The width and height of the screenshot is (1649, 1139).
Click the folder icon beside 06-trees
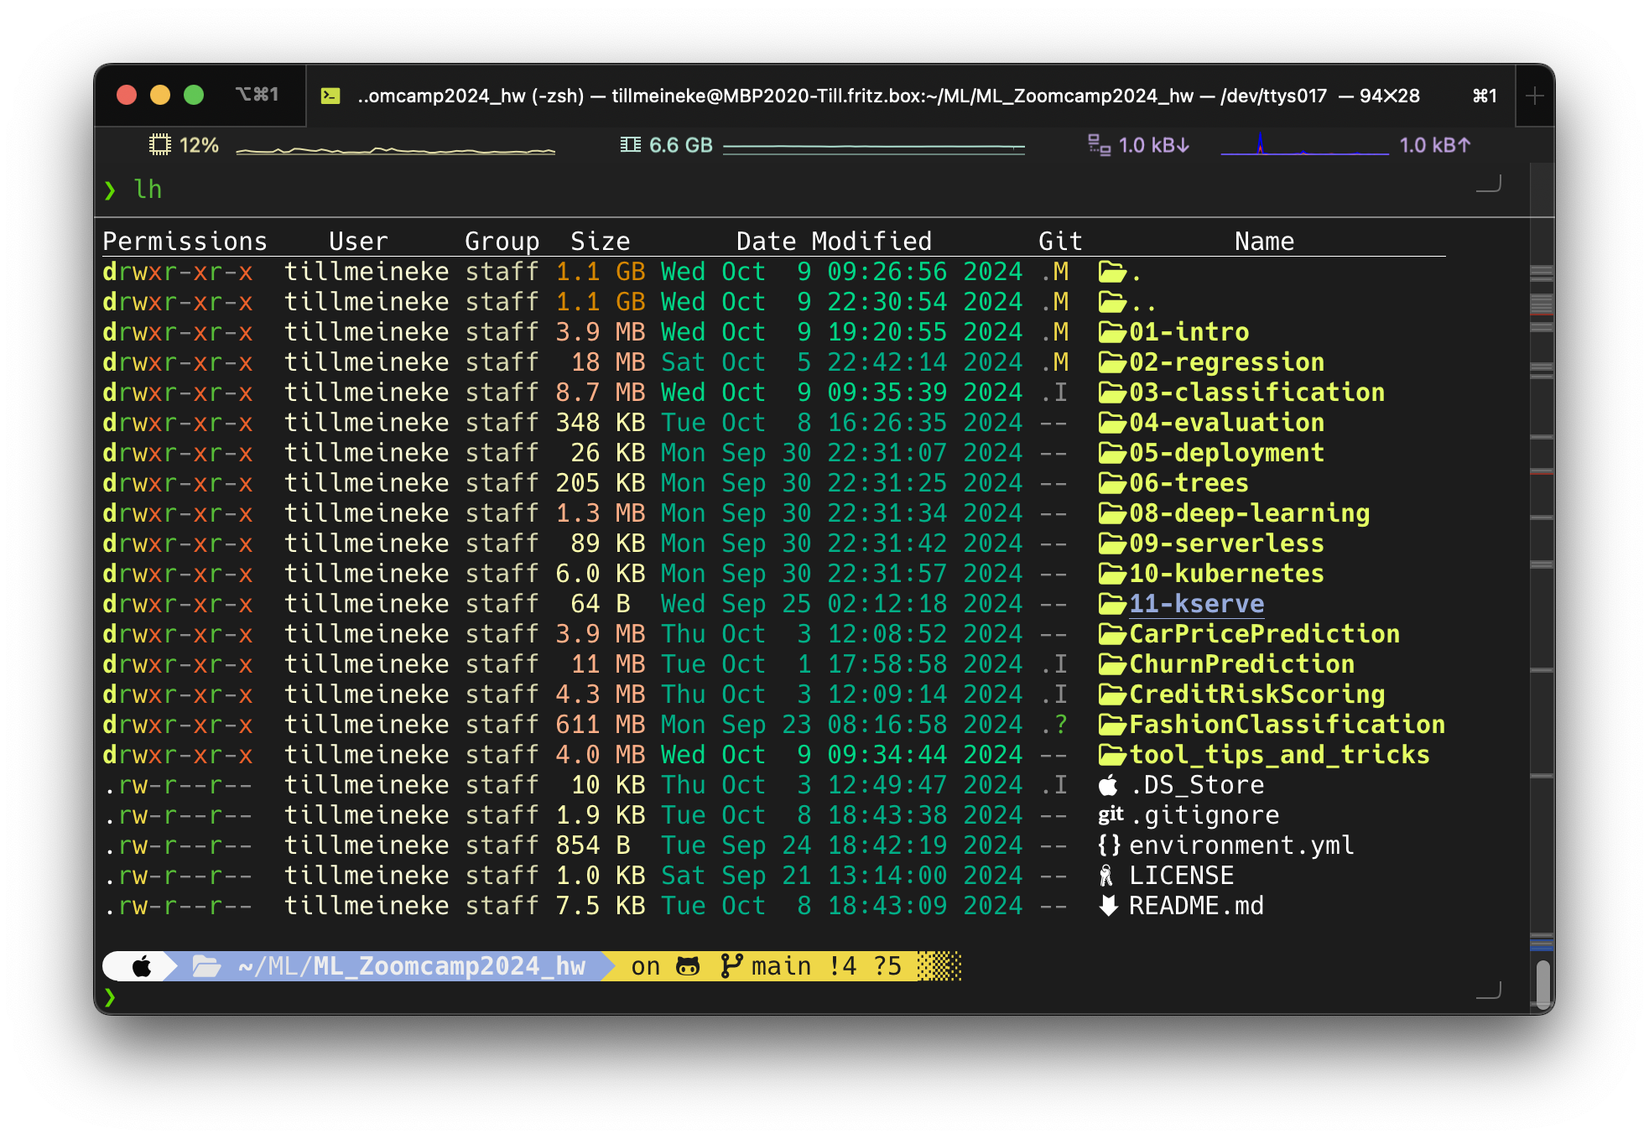(1112, 484)
